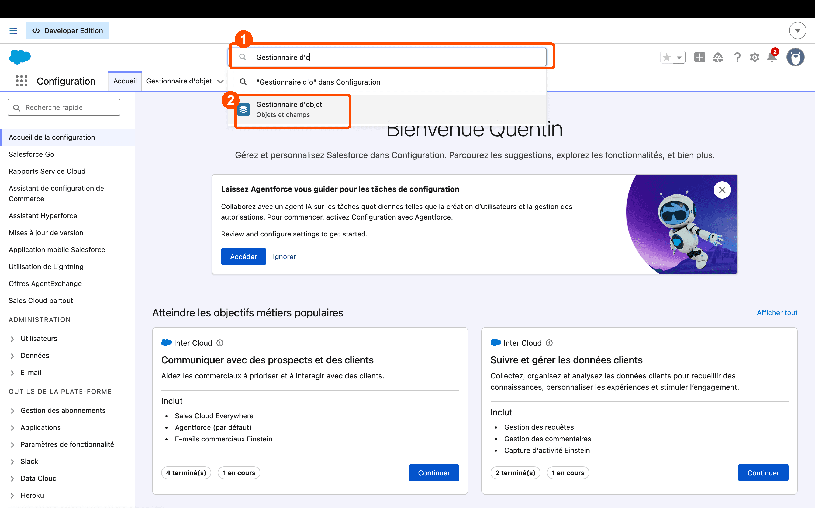The image size is (815, 508).
Task: Click the favorites star icon
Action: pos(667,57)
